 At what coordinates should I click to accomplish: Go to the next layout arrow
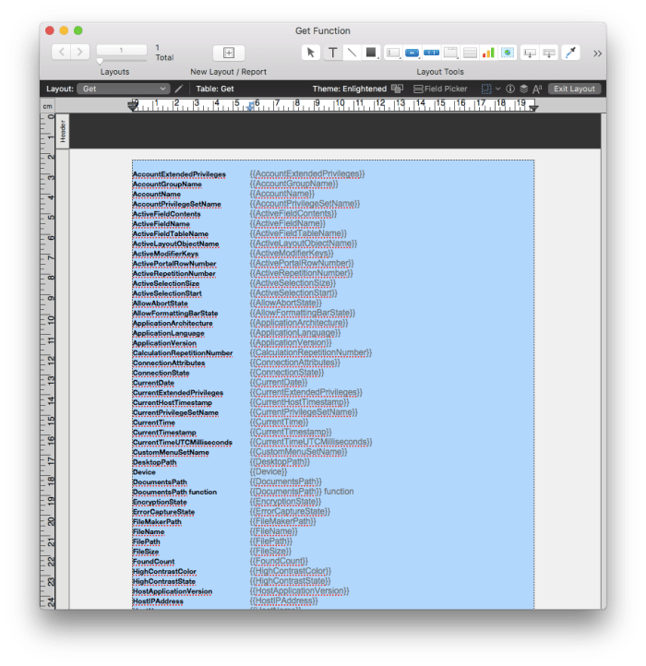[x=80, y=53]
